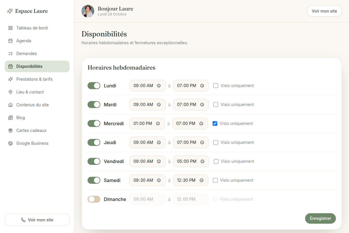Click the Contenus du site home icon
The width and height of the screenshot is (349, 233).
[10, 105]
